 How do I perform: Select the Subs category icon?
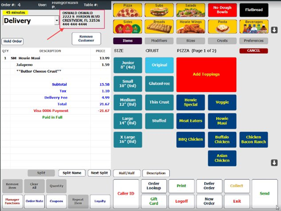coord(159,10)
